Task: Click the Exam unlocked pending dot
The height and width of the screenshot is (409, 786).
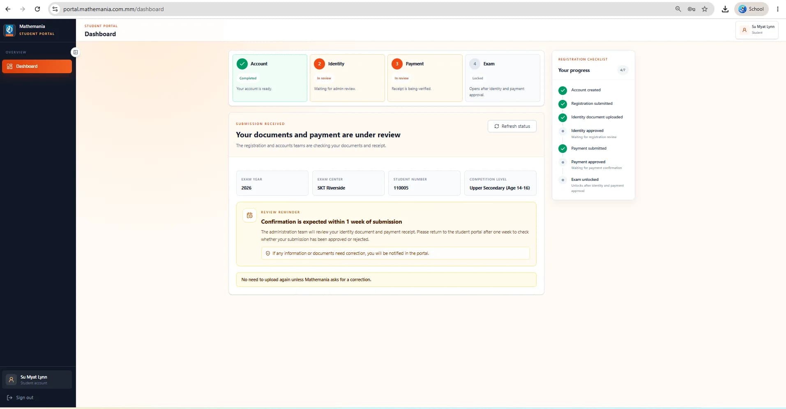Action: [x=562, y=180]
